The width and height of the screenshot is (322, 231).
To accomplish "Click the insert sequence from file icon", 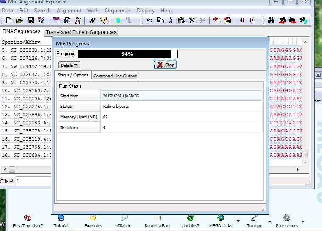I will point(216,20).
